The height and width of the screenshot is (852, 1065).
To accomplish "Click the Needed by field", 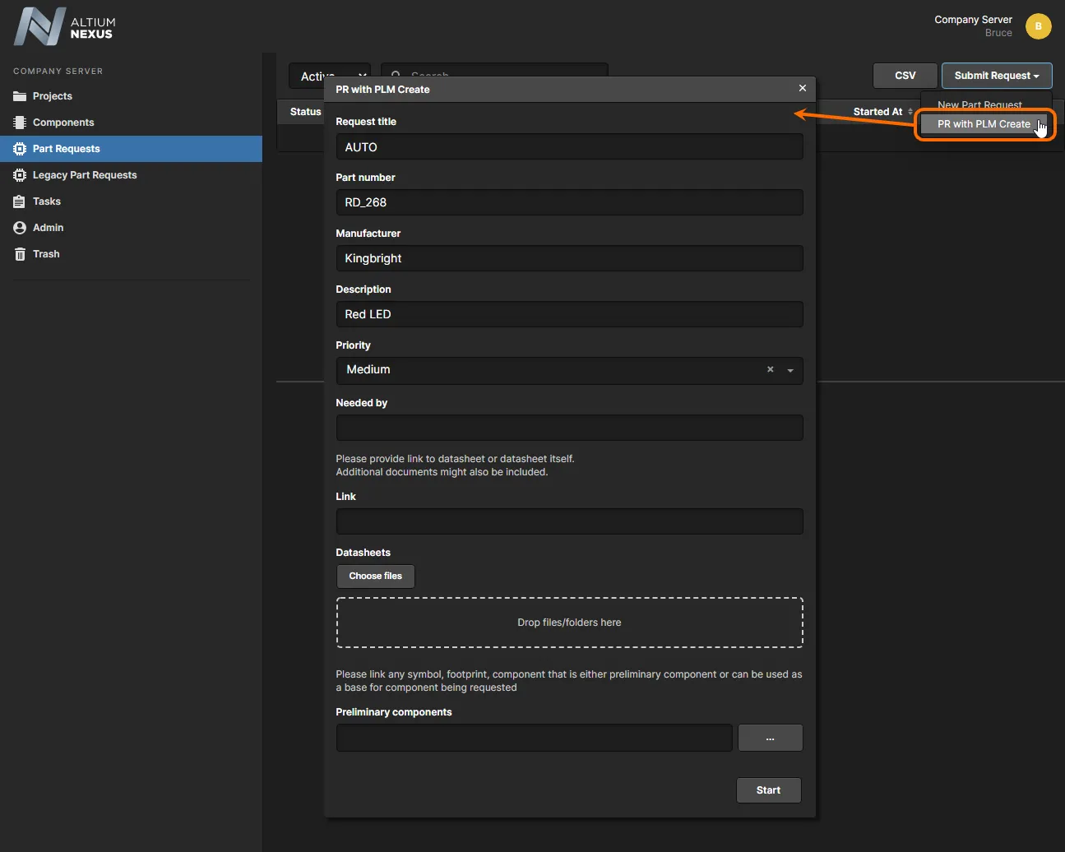I will 570,428.
